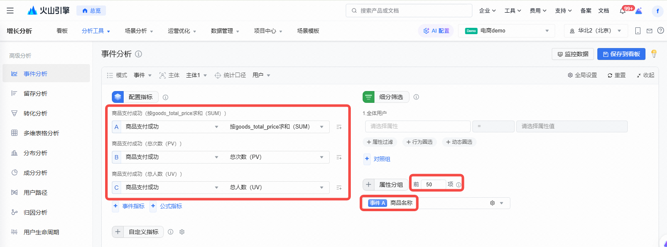The height and width of the screenshot is (247, 667).
Task: Open the 企业 dropdown menu
Action: coord(487,11)
